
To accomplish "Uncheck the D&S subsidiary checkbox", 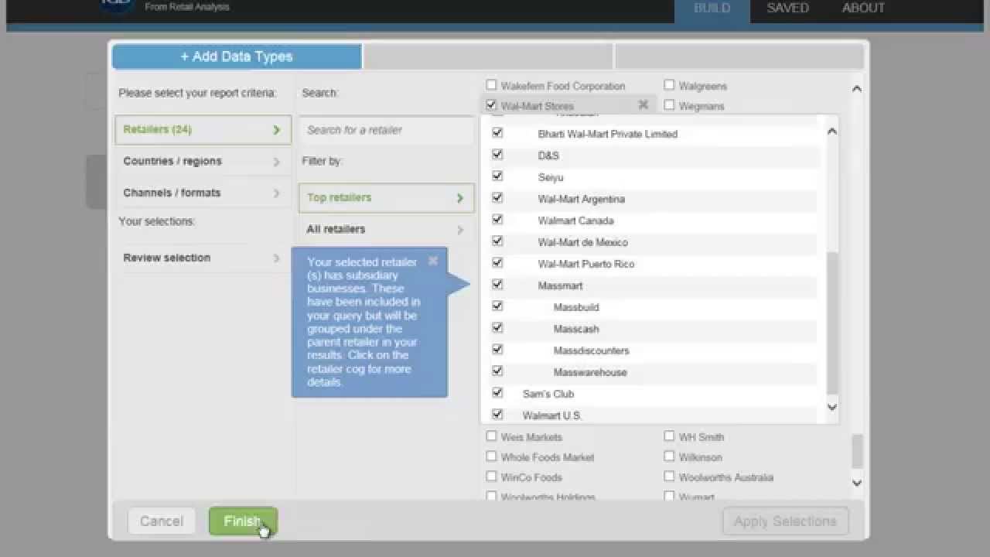I will 497,154.
